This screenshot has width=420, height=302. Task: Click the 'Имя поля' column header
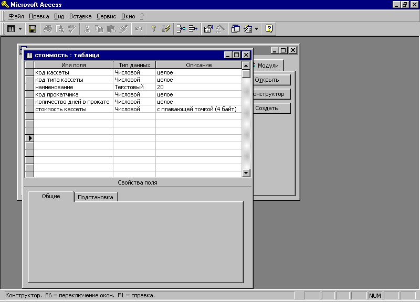(73, 65)
